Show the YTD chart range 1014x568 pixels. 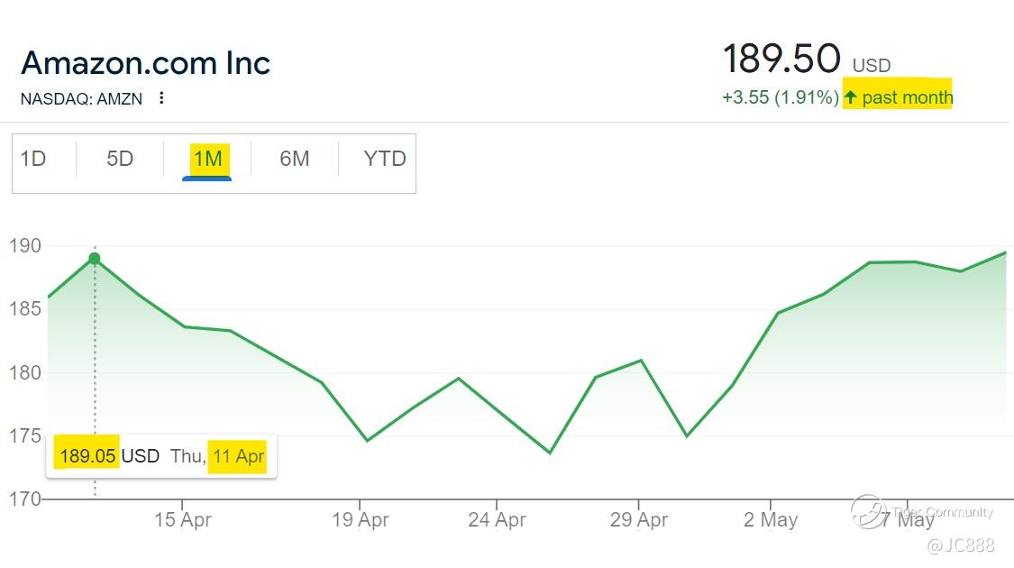pos(385,160)
